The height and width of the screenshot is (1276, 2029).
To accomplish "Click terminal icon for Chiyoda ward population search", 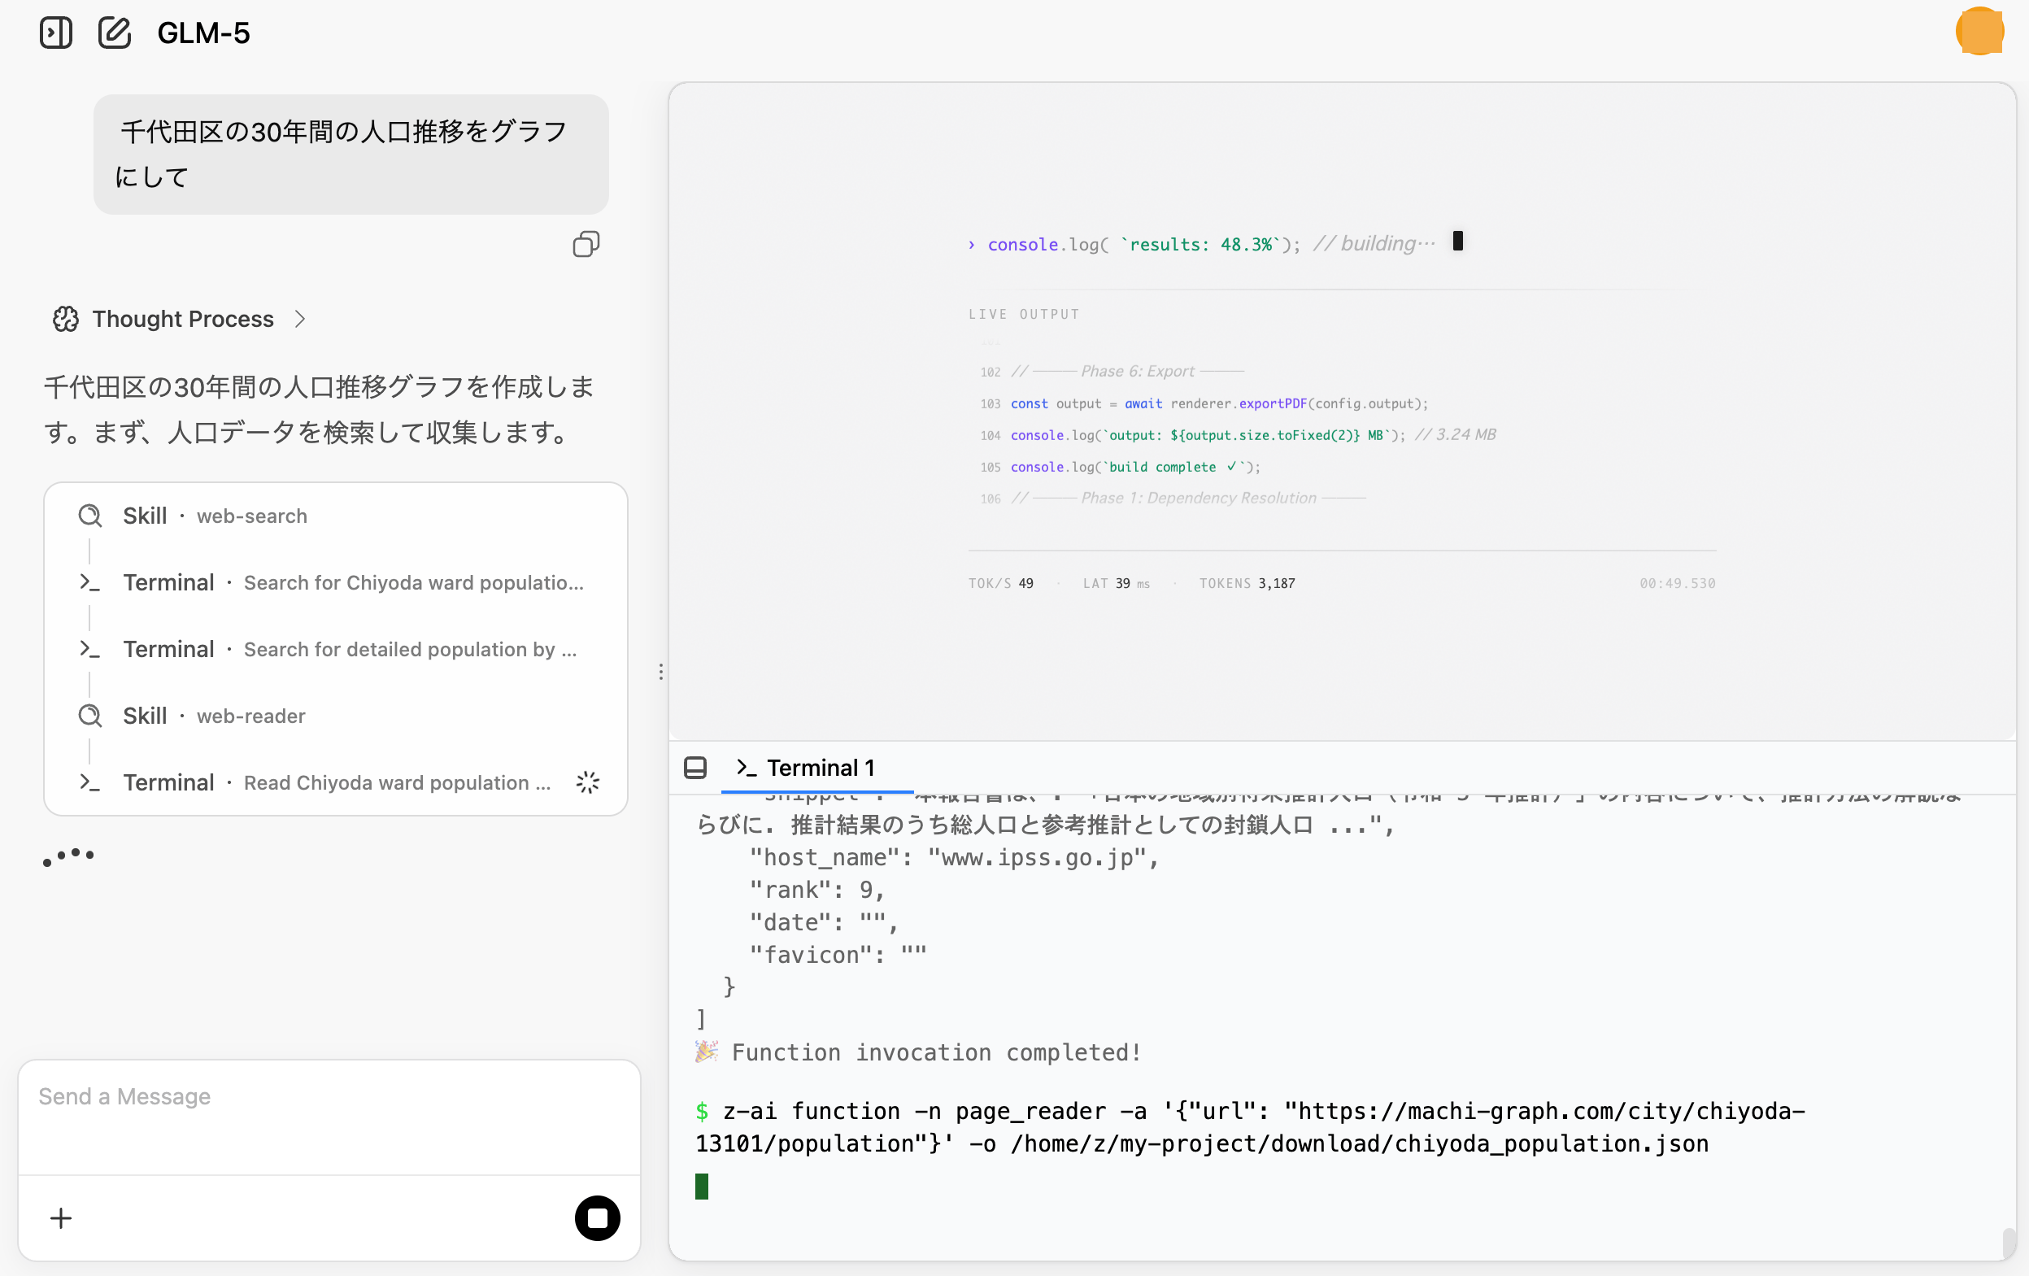I will [90, 582].
